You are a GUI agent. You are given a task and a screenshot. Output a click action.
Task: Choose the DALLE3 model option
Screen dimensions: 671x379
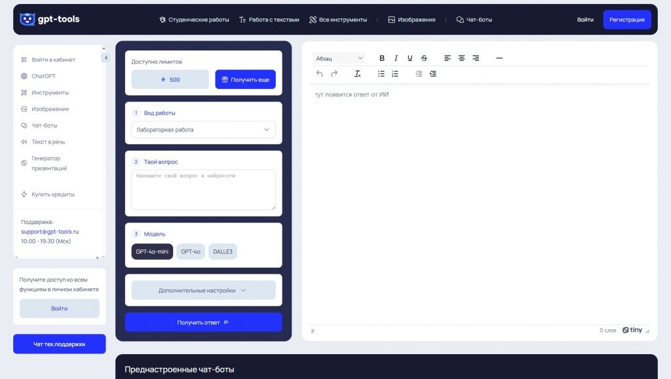(223, 252)
